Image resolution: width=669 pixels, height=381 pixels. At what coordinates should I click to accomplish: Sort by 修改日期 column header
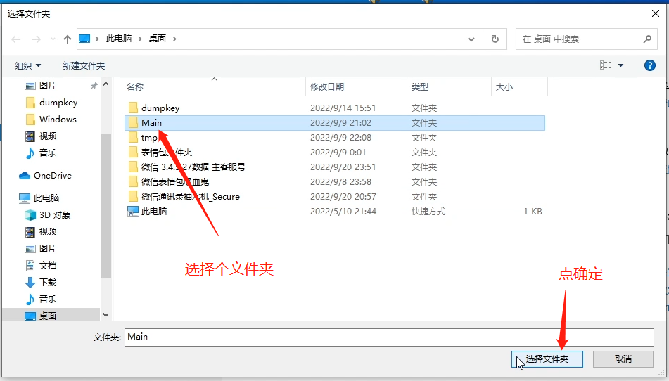(x=327, y=87)
